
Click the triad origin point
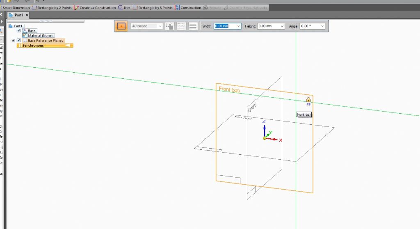[265, 138]
